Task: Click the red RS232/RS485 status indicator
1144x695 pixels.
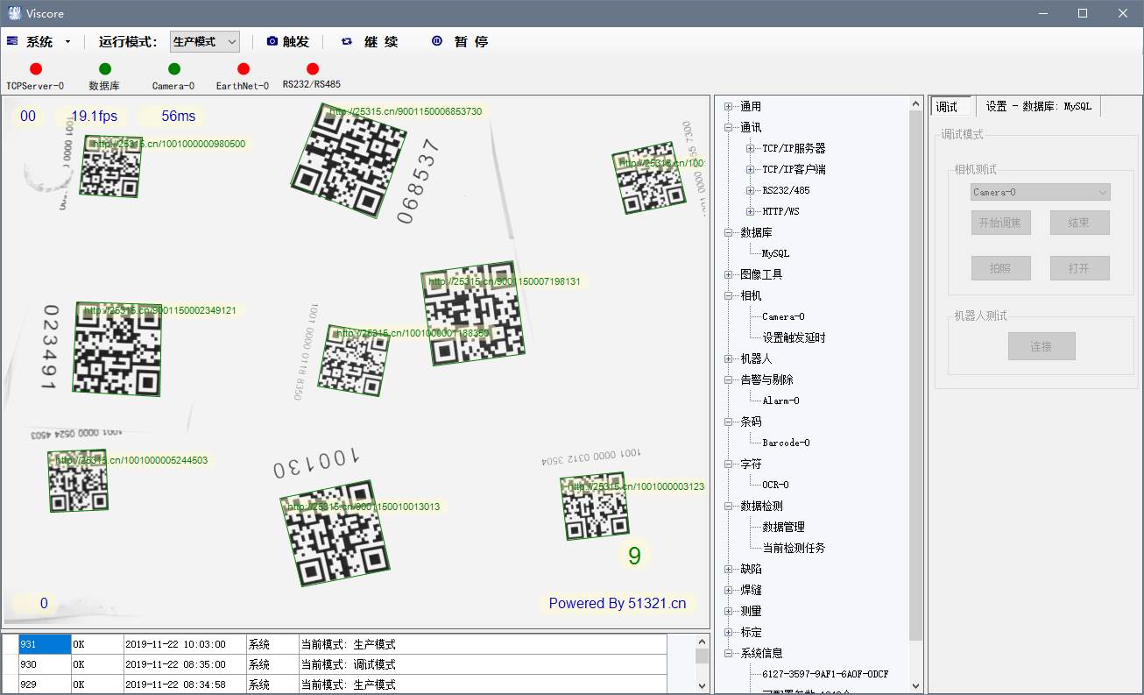Action: 313,68
